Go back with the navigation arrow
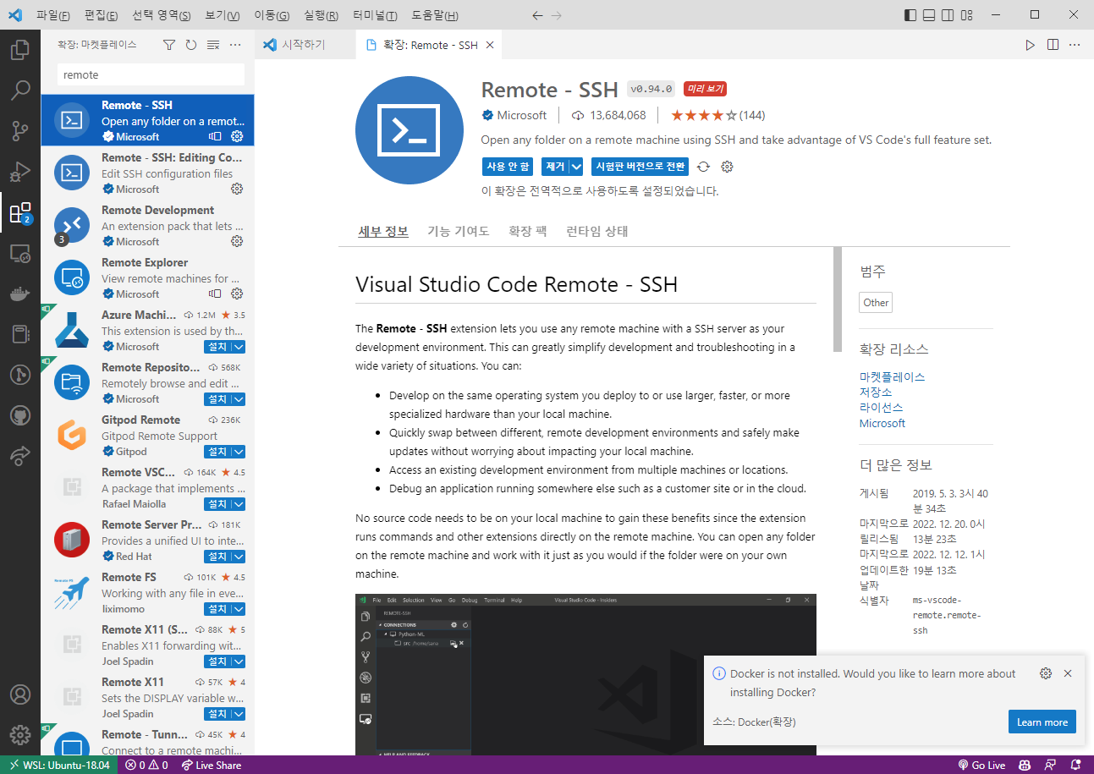Image resolution: width=1094 pixels, height=774 pixels. point(537,15)
